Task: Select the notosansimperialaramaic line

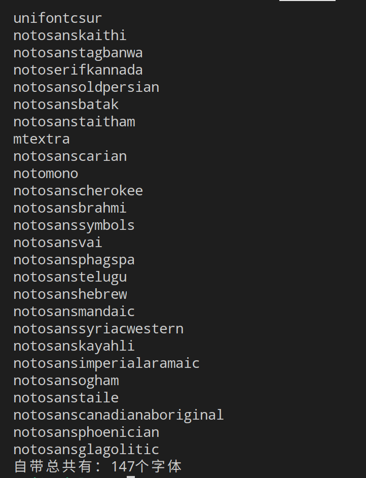Action: [106, 363]
